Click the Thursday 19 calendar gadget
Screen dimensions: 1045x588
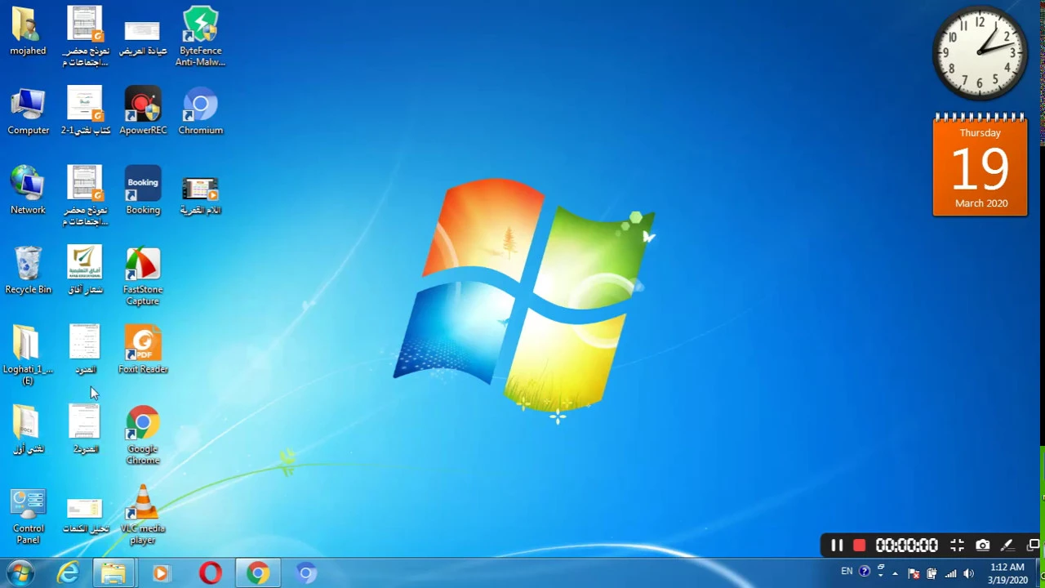(981, 167)
